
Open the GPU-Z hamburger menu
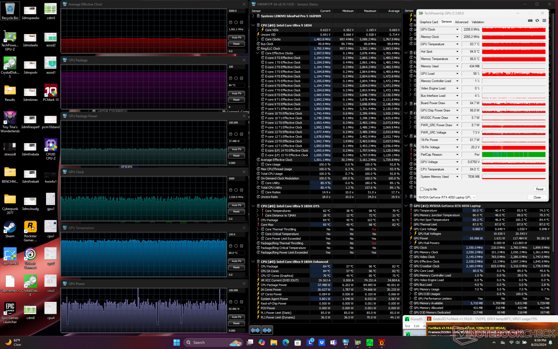coord(544,21)
